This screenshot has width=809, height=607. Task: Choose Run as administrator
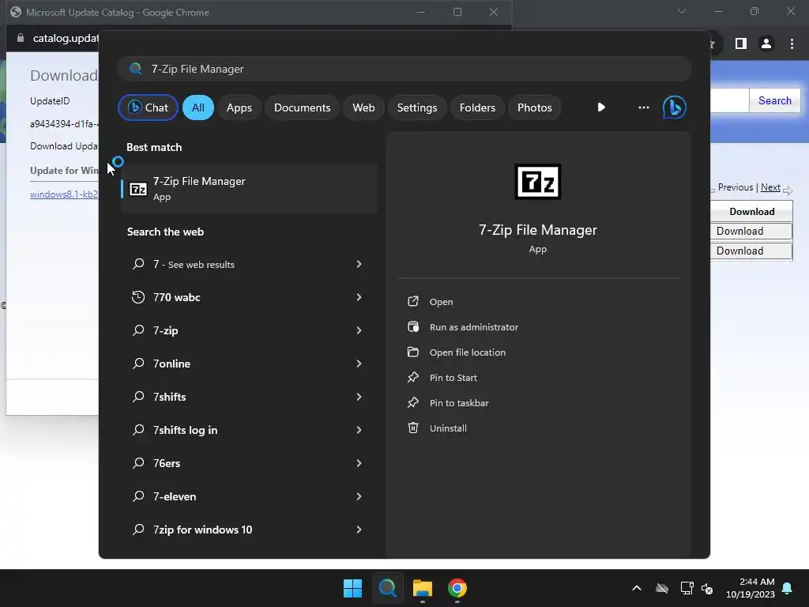coord(474,326)
